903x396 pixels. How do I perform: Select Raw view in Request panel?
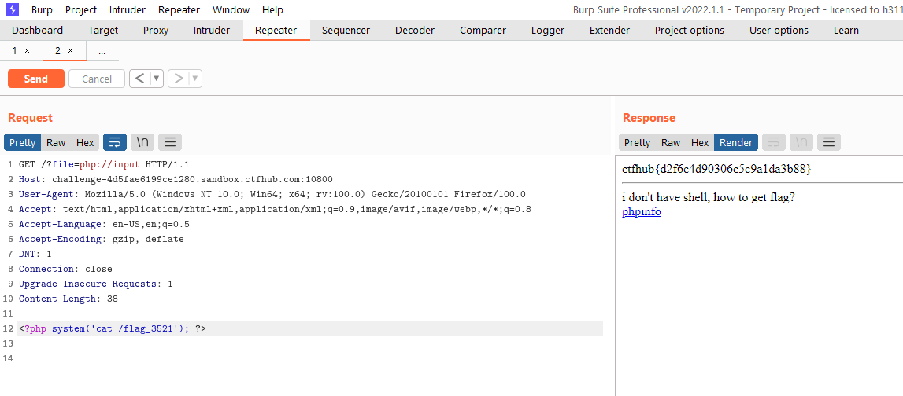(56, 142)
